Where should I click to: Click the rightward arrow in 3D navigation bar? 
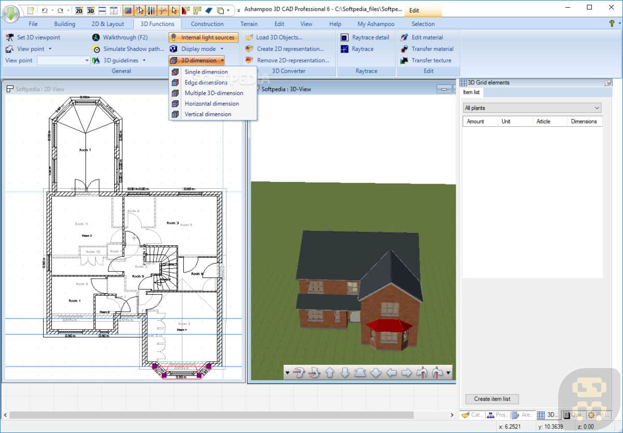[407, 373]
